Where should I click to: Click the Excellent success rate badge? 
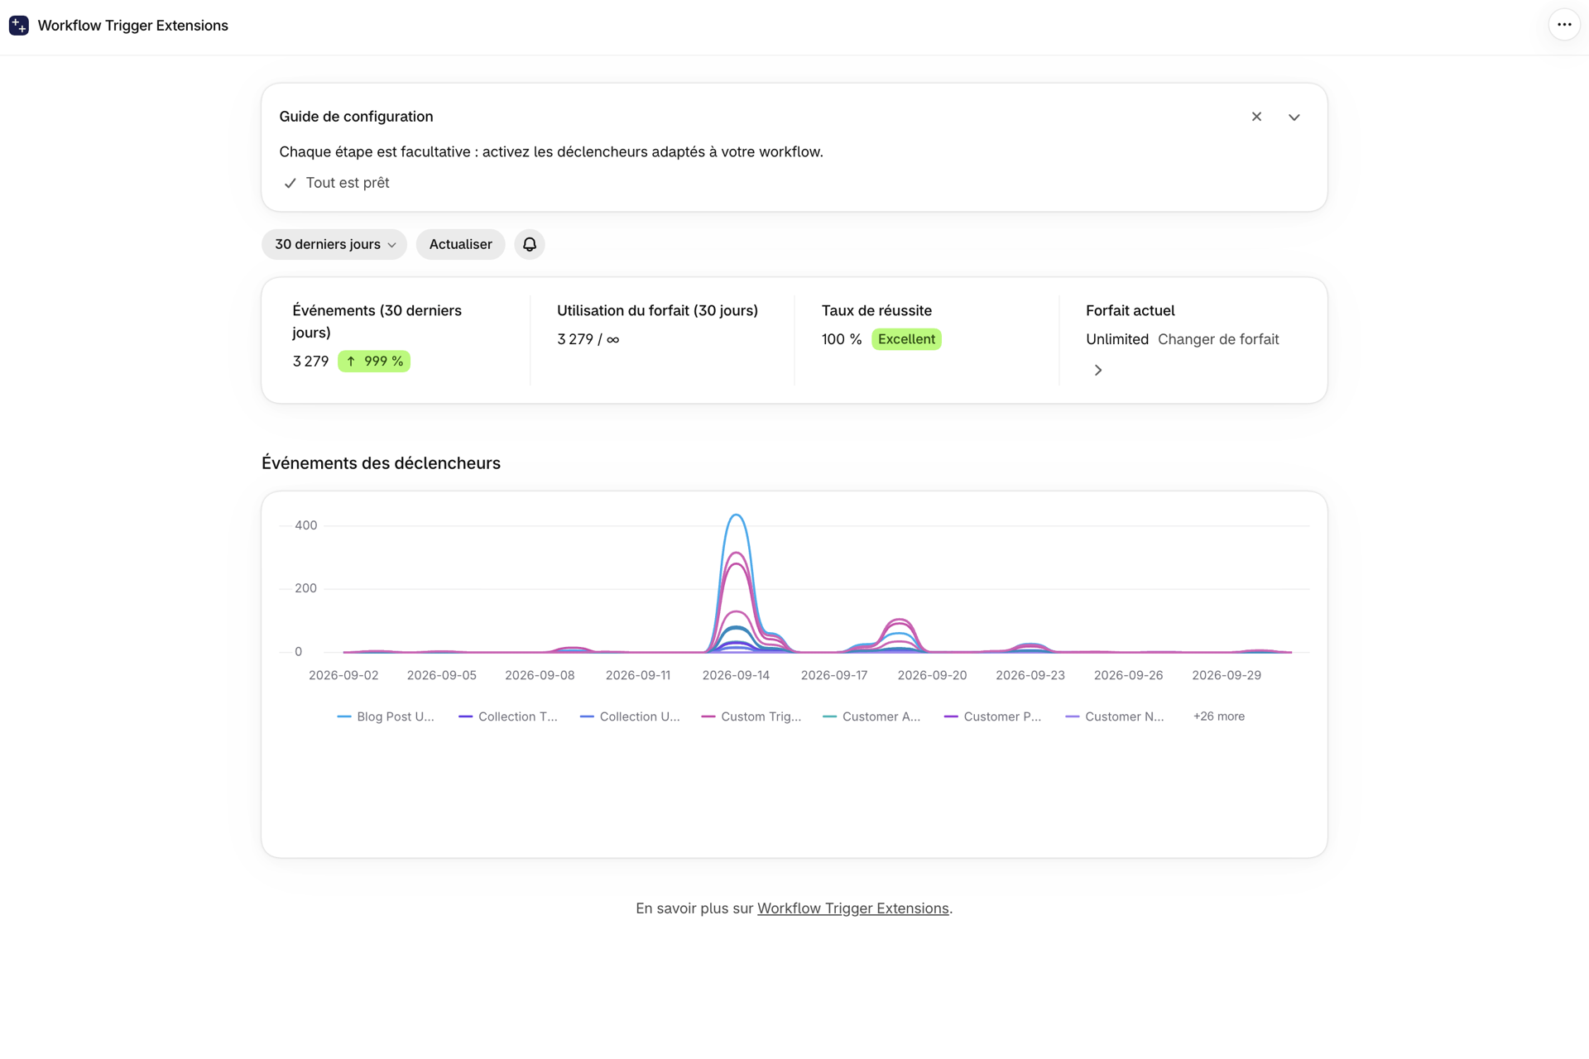pos(906,339)
